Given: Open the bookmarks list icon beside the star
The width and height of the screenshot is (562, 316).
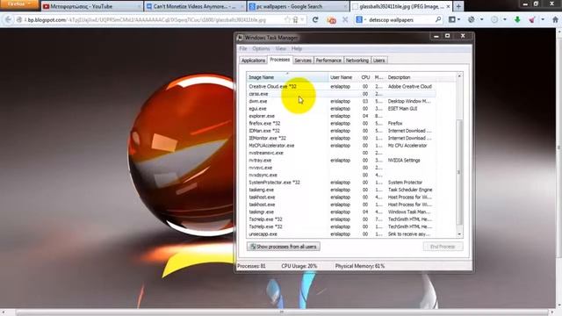Looking at the screenshot, I should point(295,20).
